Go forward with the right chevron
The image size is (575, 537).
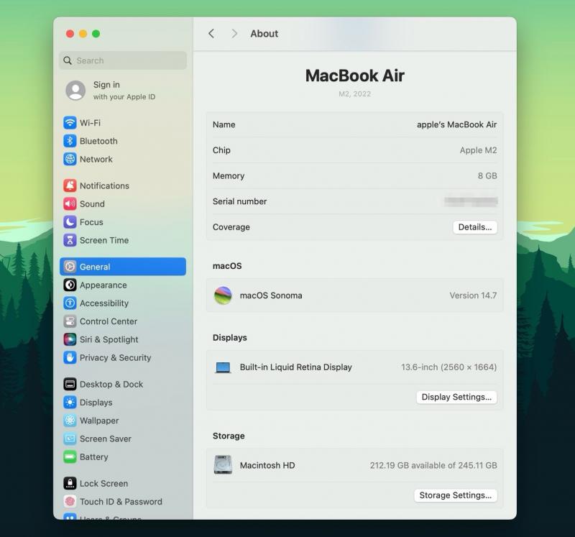click(235, 34)
